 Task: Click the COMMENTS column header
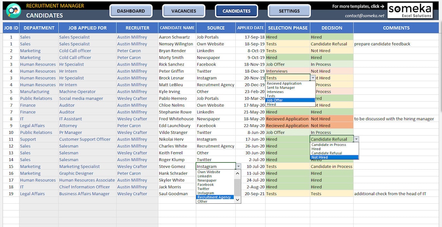[396, 28]
